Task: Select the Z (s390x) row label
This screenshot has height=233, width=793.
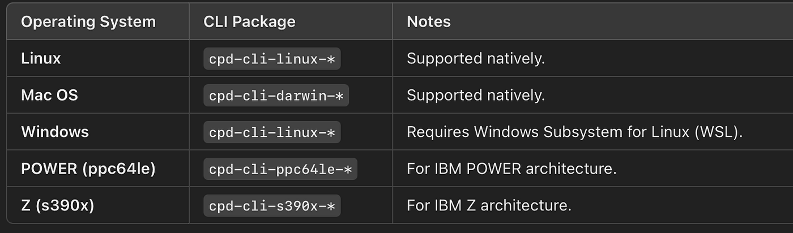Action: pyautogui.click(x=58, y=205)
